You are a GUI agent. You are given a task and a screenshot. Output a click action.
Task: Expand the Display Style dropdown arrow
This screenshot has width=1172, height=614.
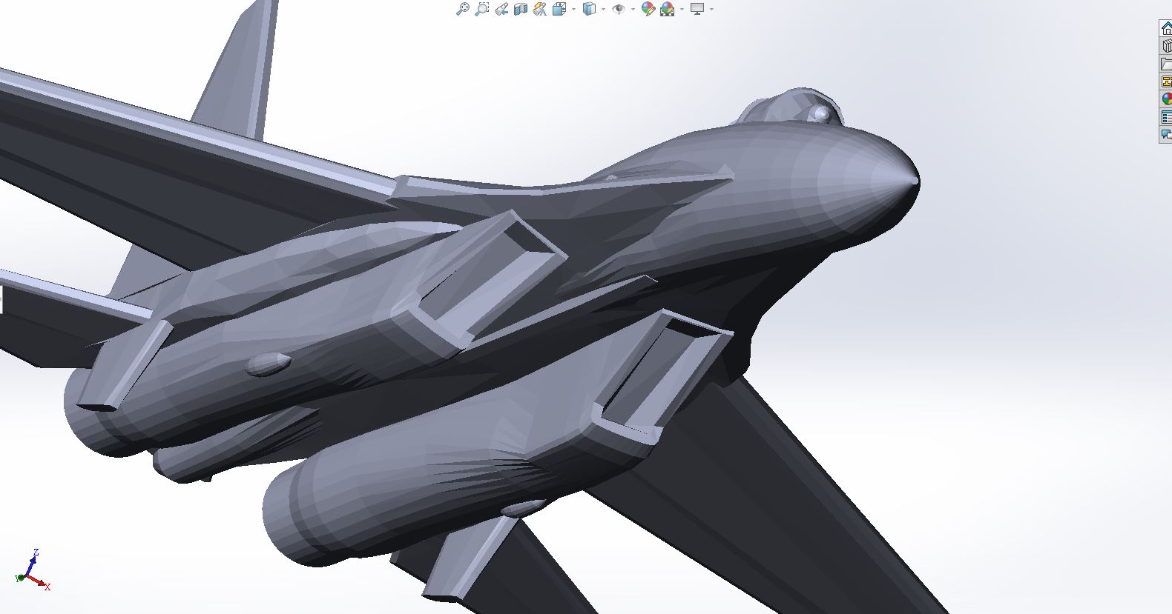click(602, 9)
